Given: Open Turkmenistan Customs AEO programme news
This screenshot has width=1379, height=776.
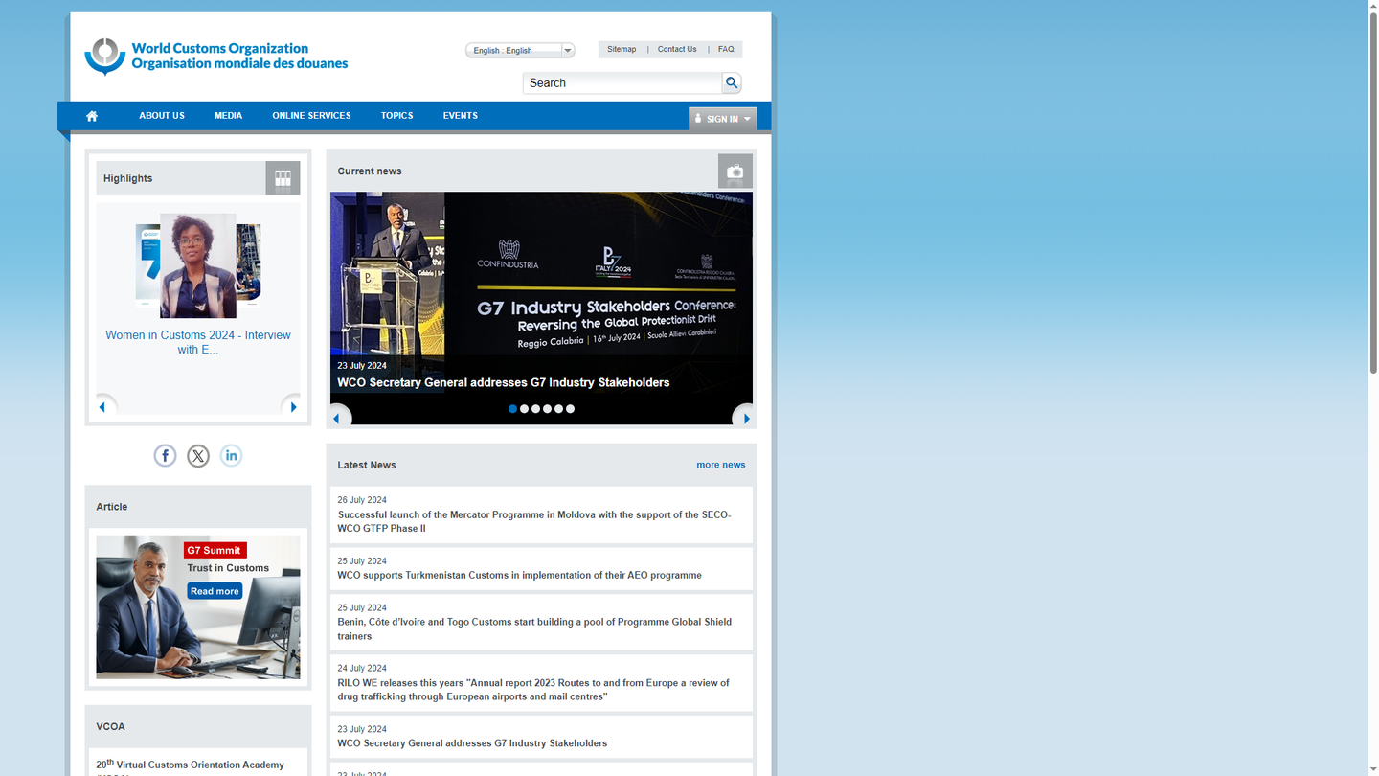Looking at the screenshot, I should (519, 576).
